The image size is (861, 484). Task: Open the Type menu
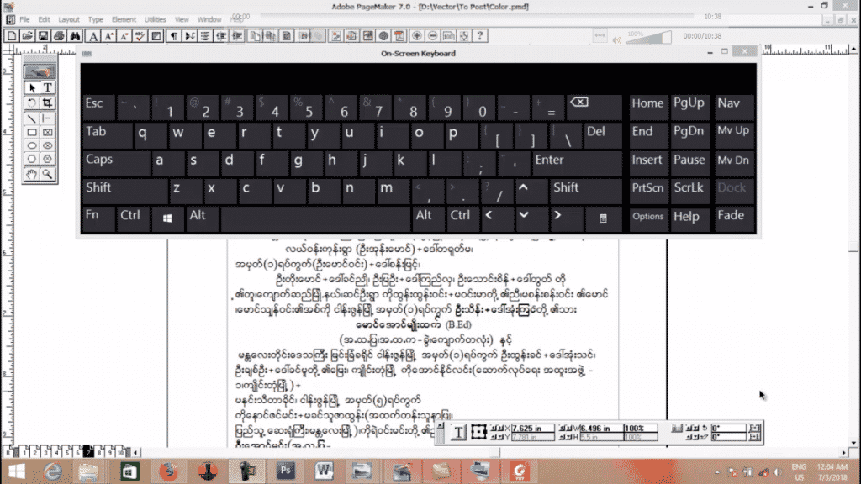pyautogui.click(x=96, y=19)
